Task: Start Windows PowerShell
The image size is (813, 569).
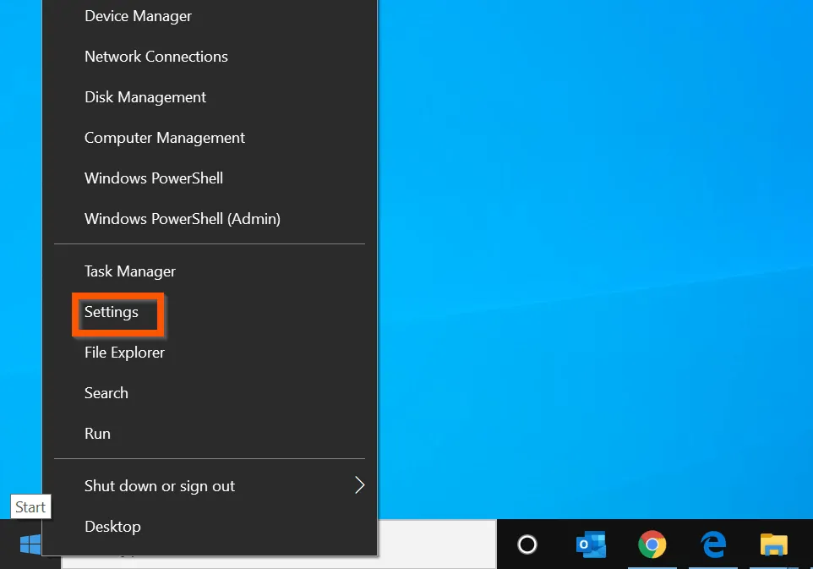Action: [153, 178]
